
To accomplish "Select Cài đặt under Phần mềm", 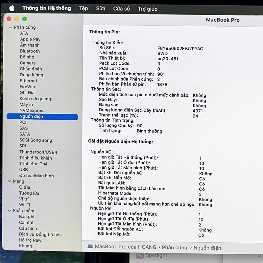I will [26, 223].
